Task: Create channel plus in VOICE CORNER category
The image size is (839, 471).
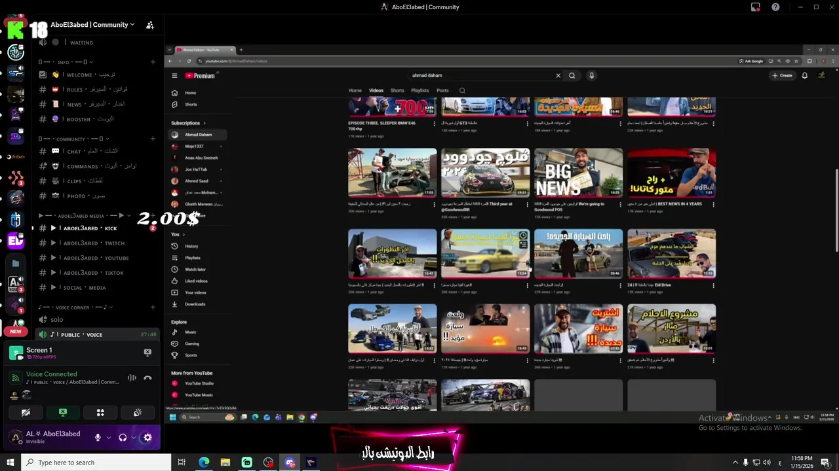Action: [153, 307]
